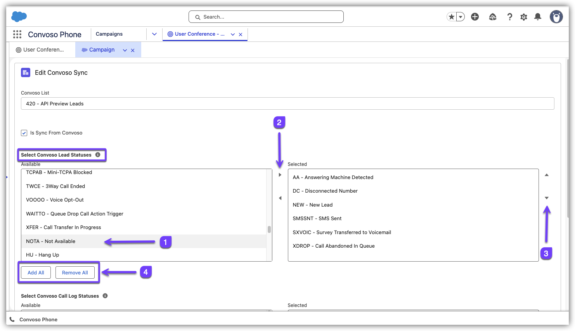575x331 pixels.
Task: Click the Lead Statuses info icon
Action: coord(98,155)
